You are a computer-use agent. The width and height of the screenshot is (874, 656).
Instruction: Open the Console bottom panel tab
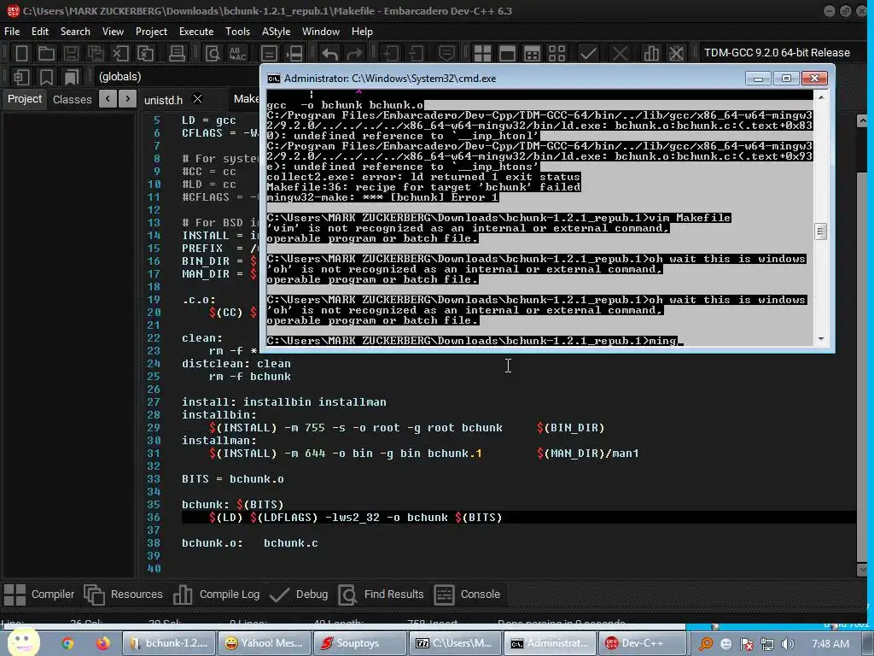(467, 594)
